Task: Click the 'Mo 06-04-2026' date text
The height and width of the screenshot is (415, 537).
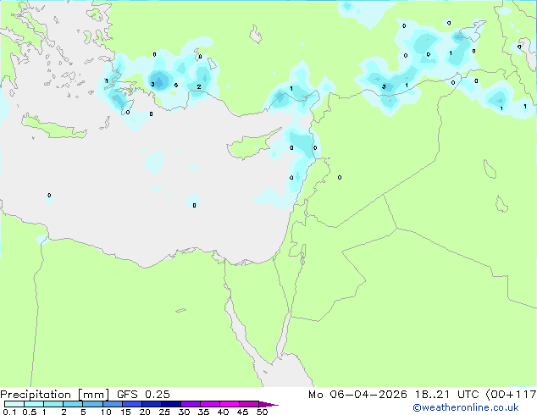Action: pyautogui.click(x=358, y=395)
